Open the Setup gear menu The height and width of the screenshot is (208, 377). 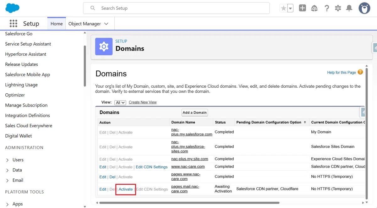point(338,8)
